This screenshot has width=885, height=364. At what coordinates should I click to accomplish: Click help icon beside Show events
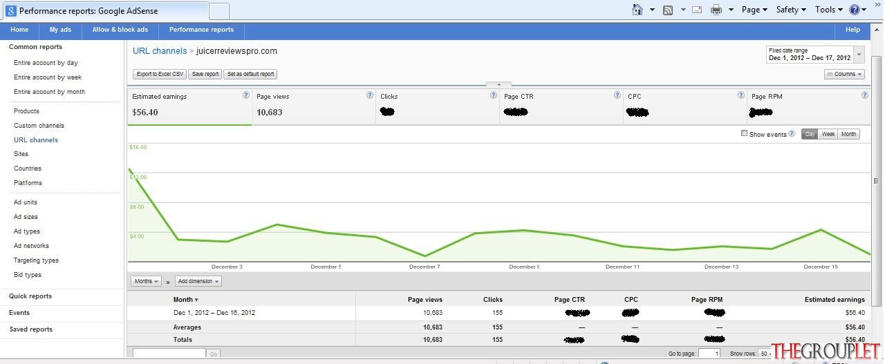click(792, 133)
